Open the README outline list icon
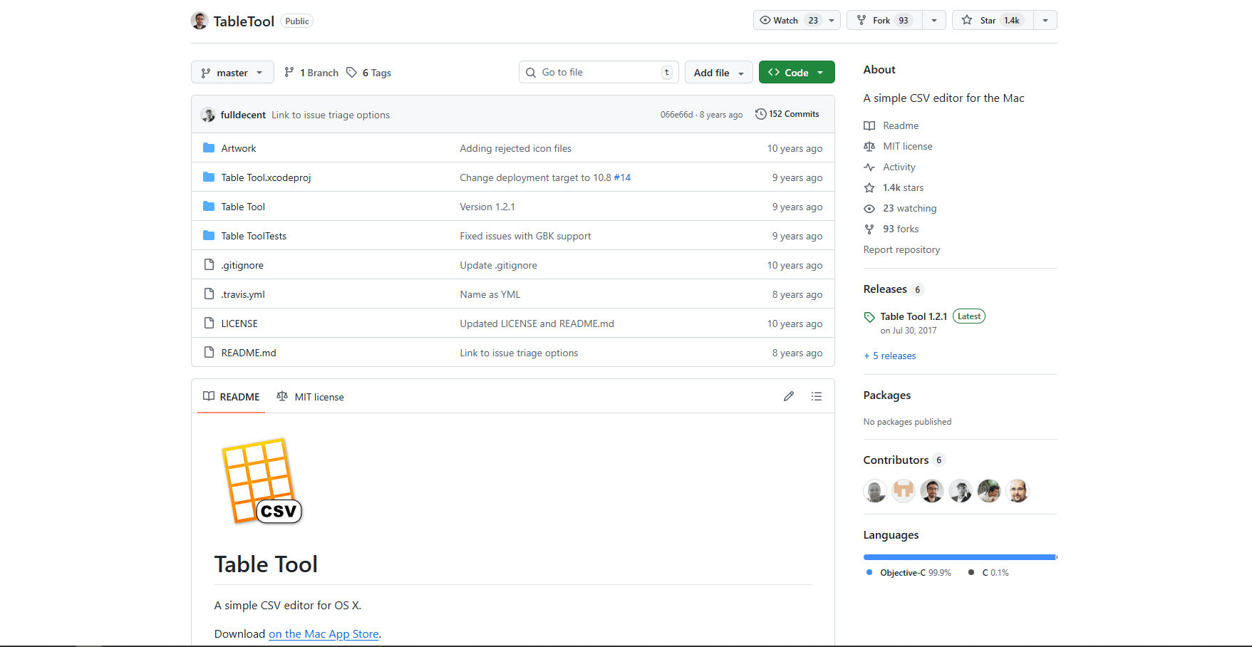The image size is (1252, 647). [816, 396]
